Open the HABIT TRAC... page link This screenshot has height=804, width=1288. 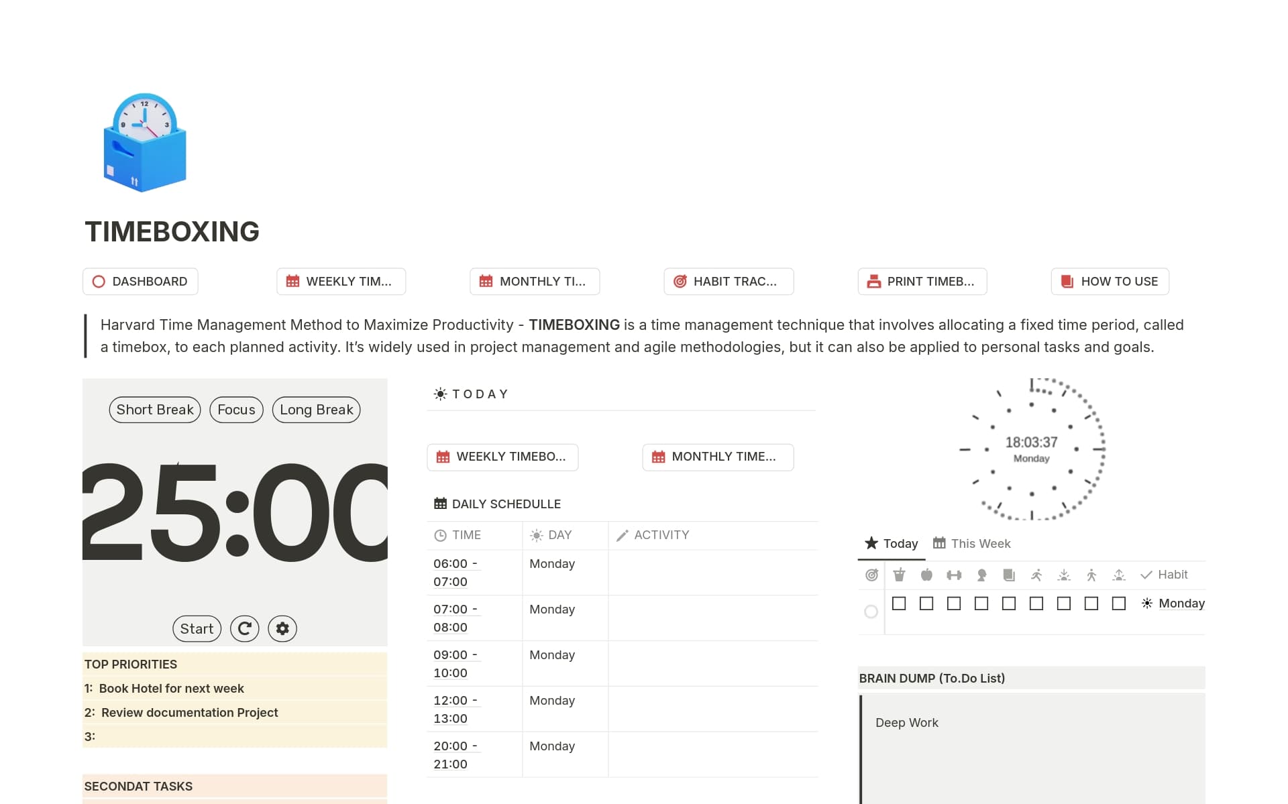pyautogui.click(x=729, y=282)
